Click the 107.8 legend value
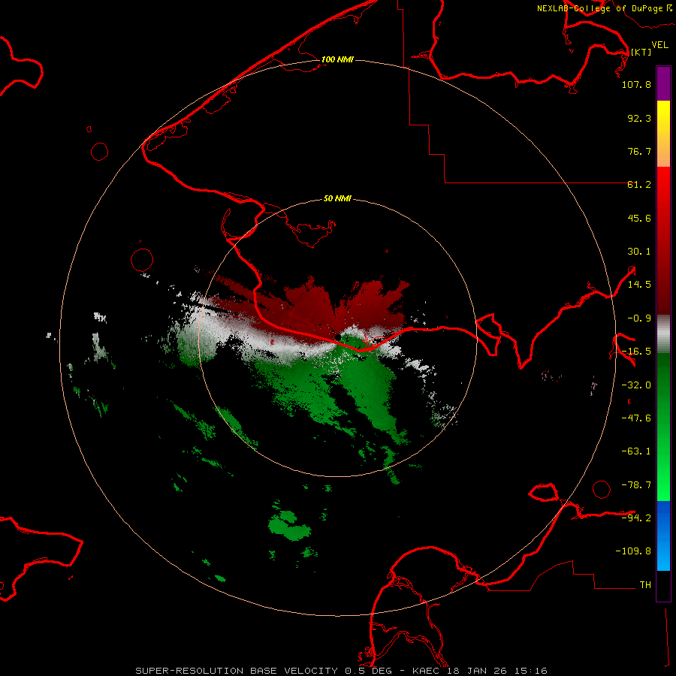This screenshot has height=676, width=676. pyautogui.click(x=636, y=84)
